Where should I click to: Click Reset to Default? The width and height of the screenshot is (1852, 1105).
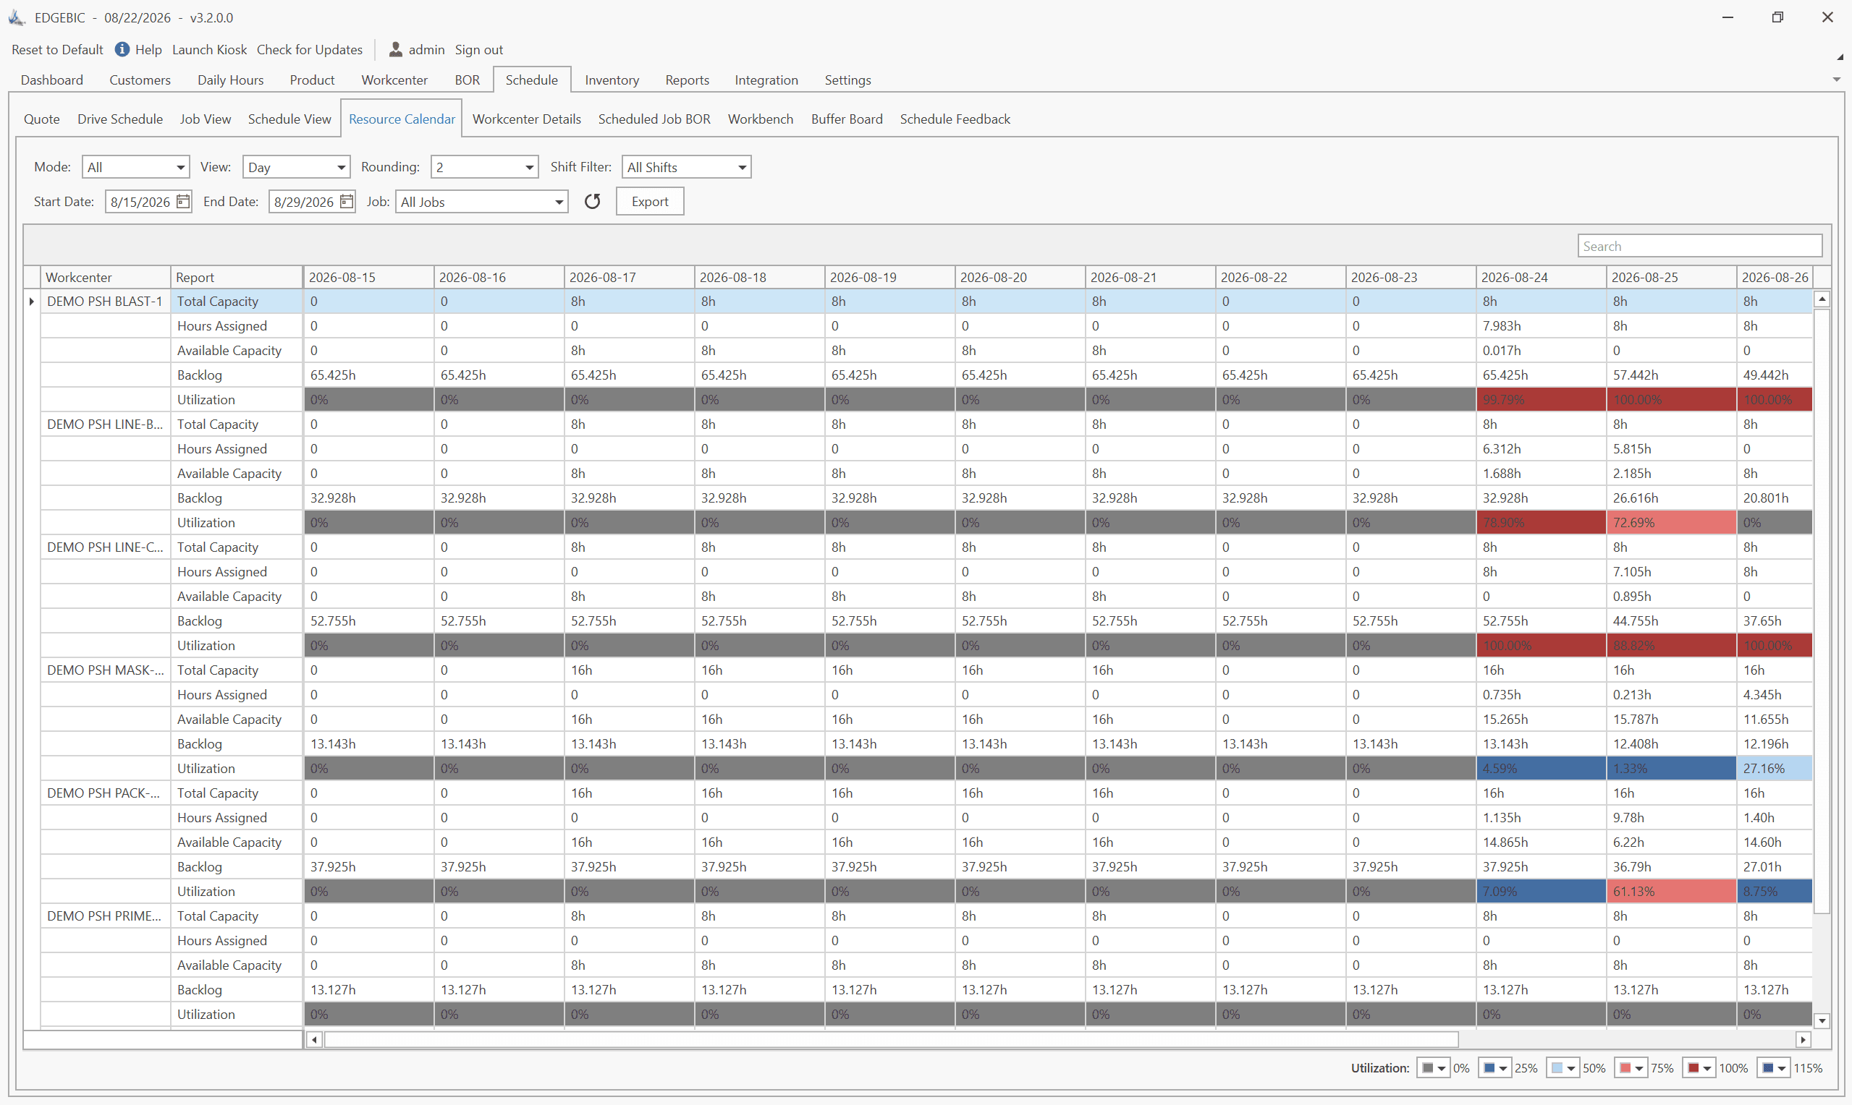coord(57,49)
